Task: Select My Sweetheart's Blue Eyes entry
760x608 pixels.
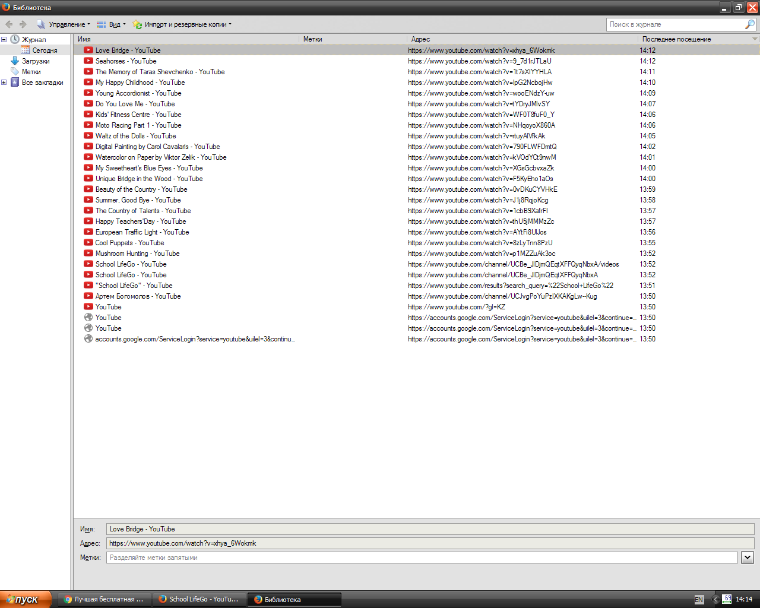Action: 149,168
